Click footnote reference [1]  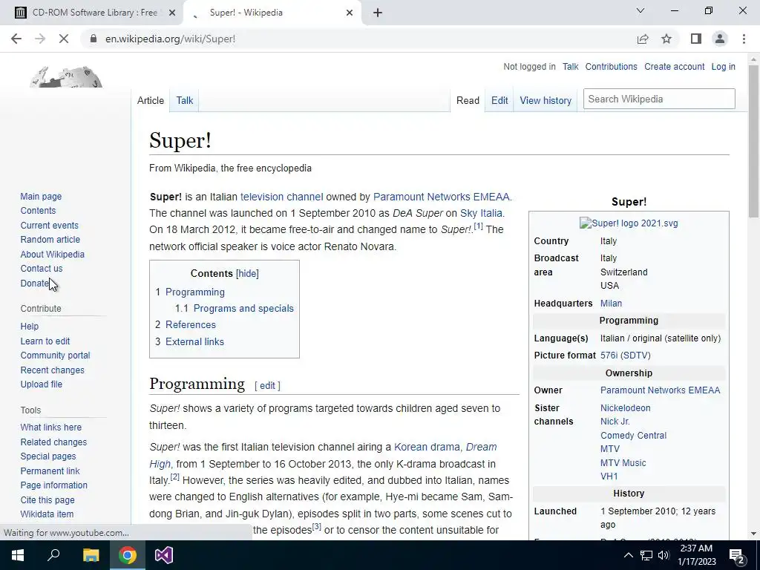478,226
